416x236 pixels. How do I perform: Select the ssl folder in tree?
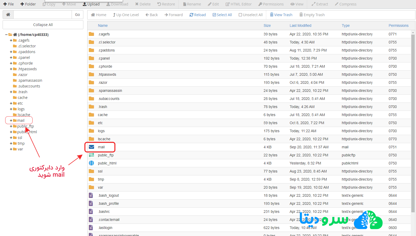[x=20, y=138]
